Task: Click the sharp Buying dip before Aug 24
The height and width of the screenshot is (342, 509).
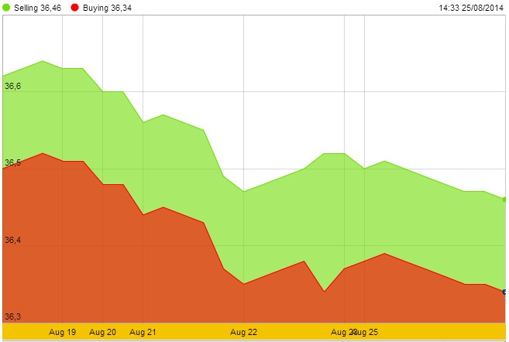Action: click(324, 292)
